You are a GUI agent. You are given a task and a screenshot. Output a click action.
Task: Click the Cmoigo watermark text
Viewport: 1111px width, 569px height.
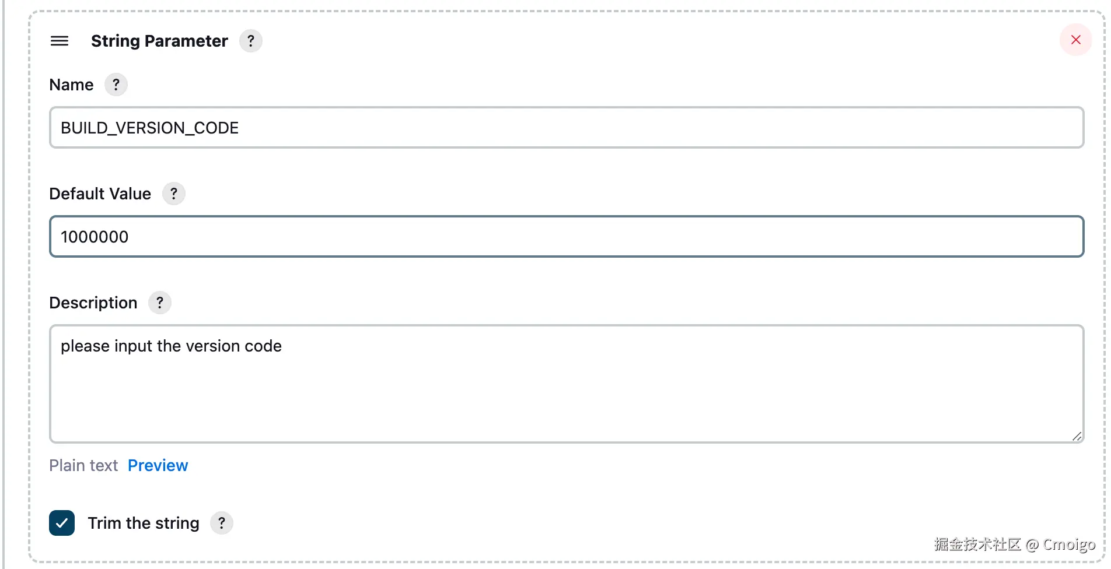click(1068, 545)
